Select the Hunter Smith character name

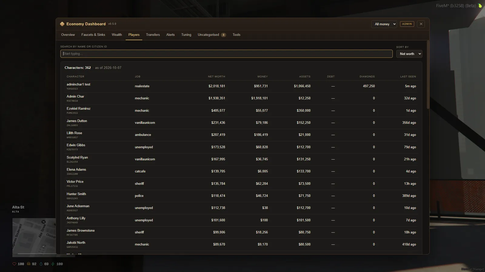click(76, 194)
